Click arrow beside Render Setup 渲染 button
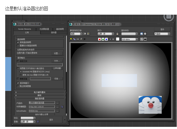This screenshot has width=177, height=129. pyautogui.click(x=65, y=120)
